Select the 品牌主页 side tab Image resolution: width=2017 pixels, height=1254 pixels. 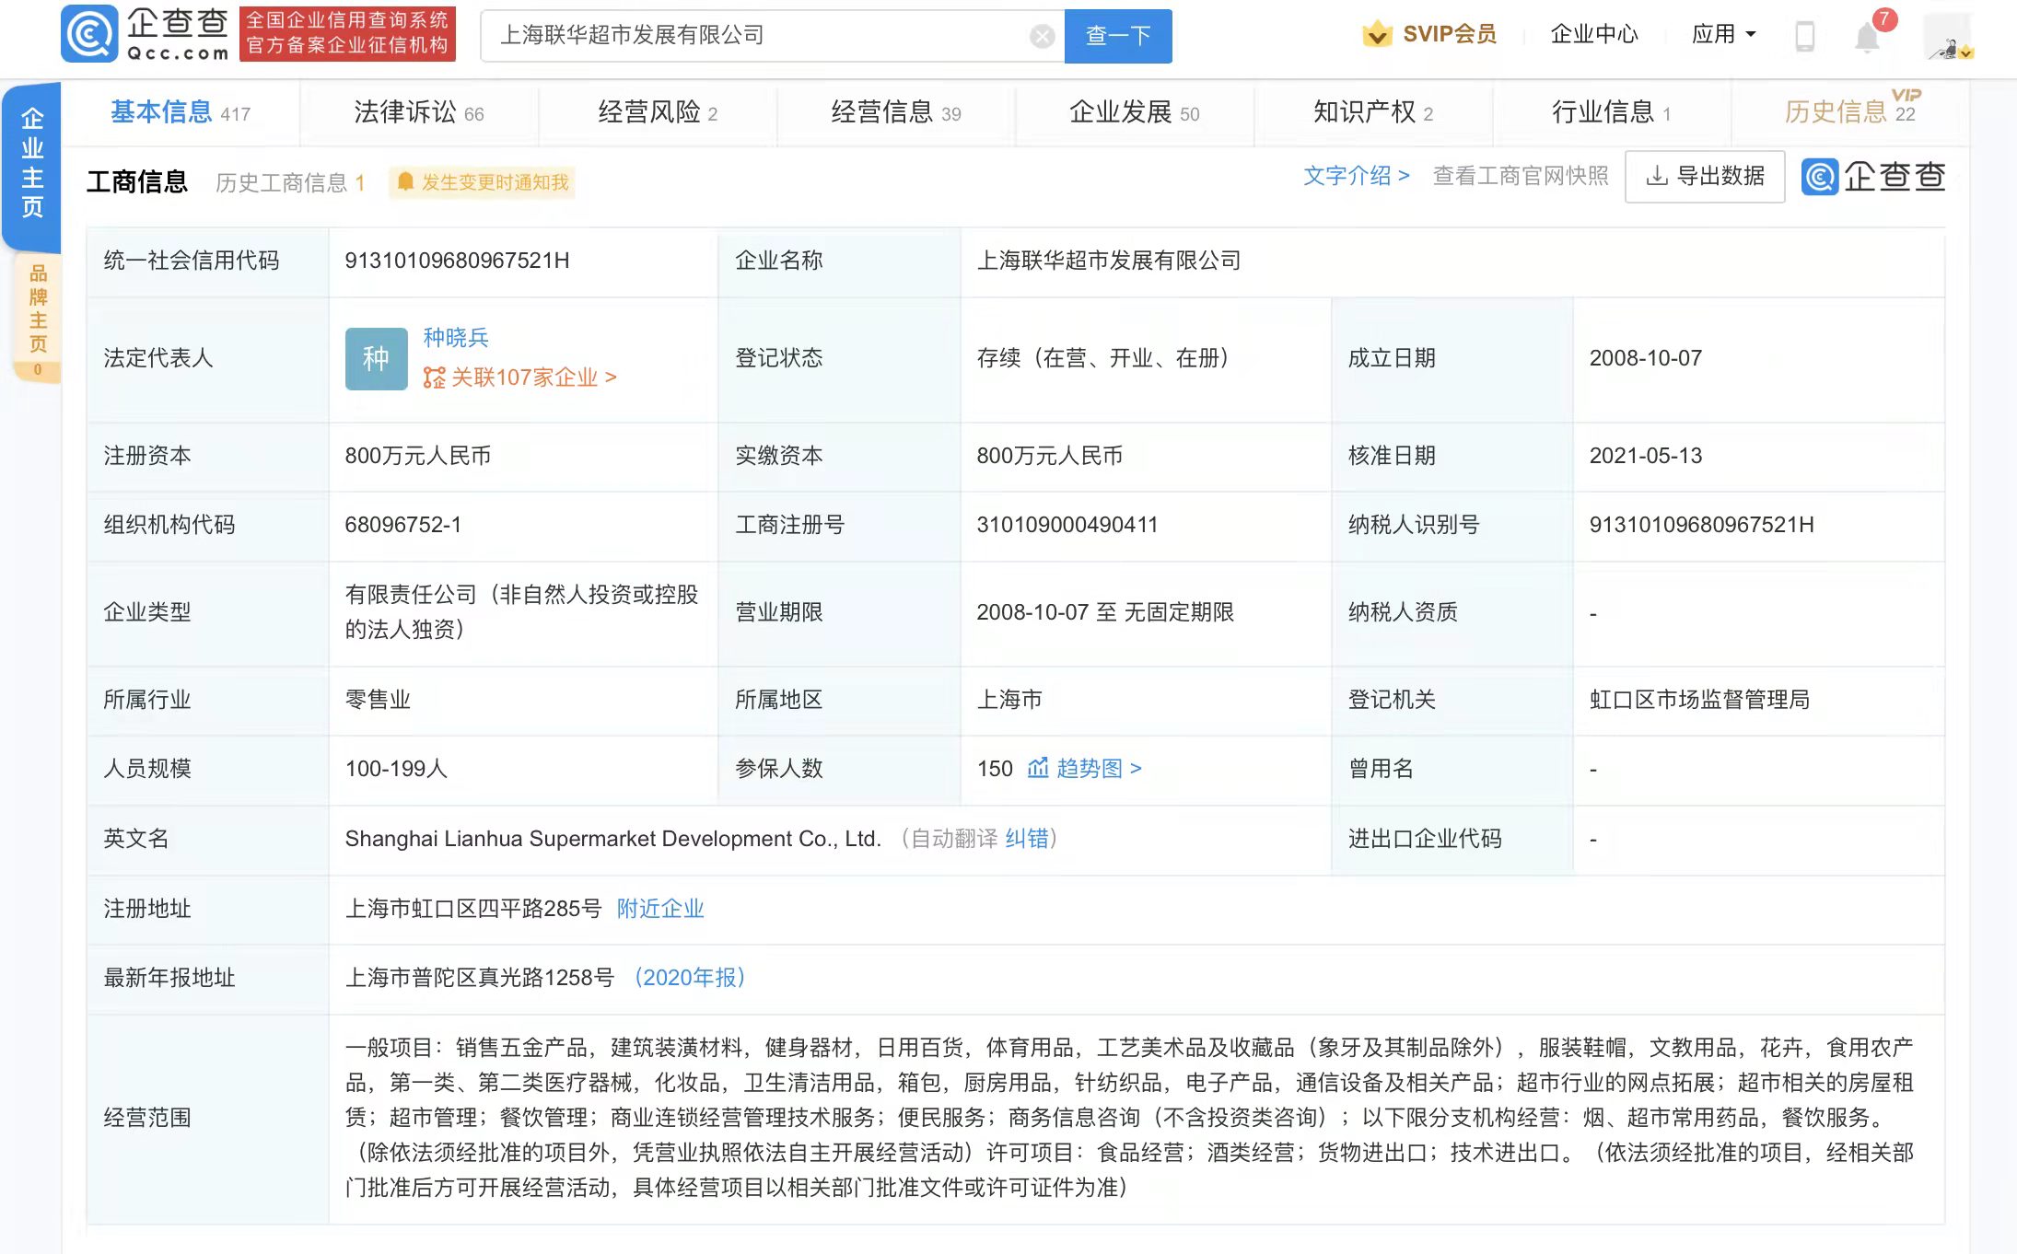pyautogui.click(x=37, y=318)
